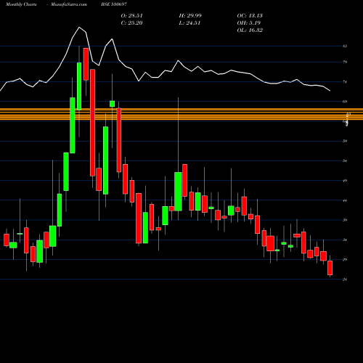Click the peak of the white indicator line
The height and width of the screenshot is (363, 363).
tap(79, 28)
